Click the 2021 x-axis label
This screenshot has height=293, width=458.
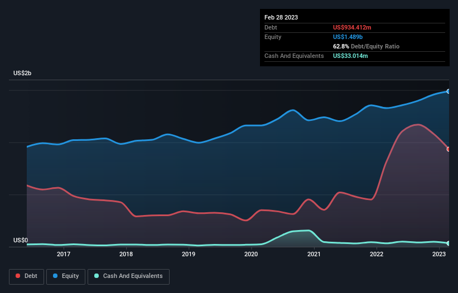click(x=314, y=254)
